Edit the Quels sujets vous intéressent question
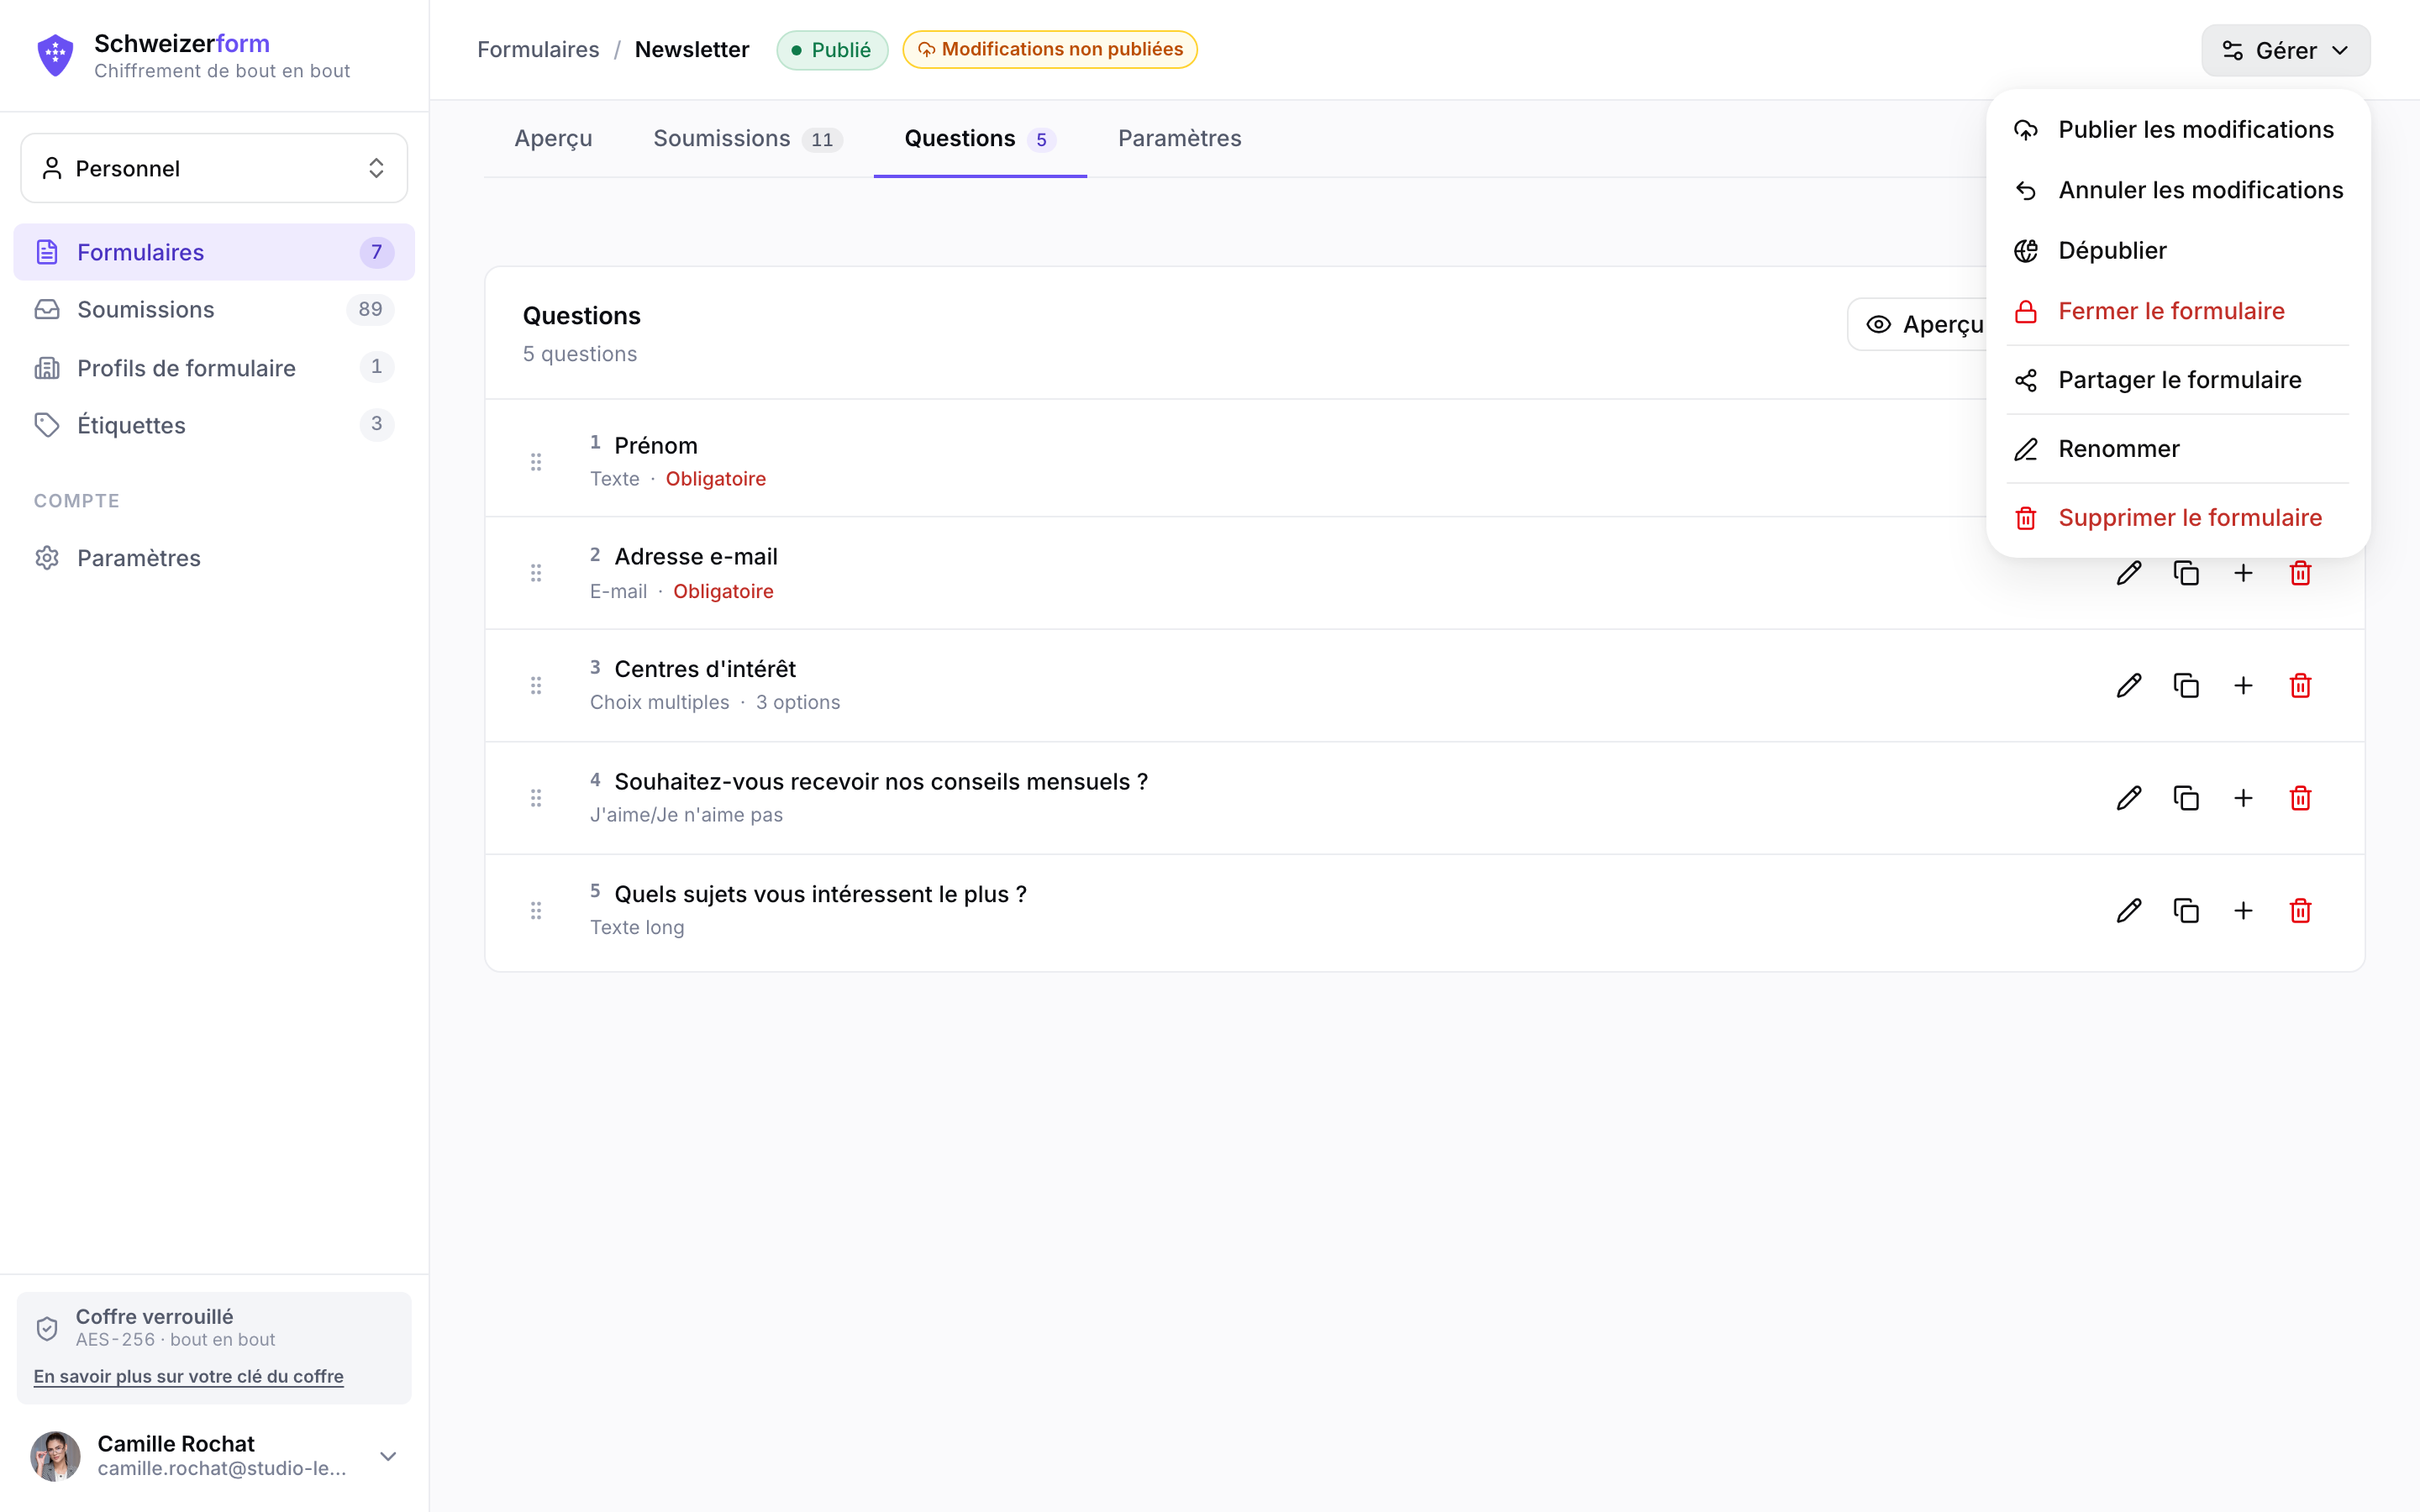 [x=2129, y=910]
